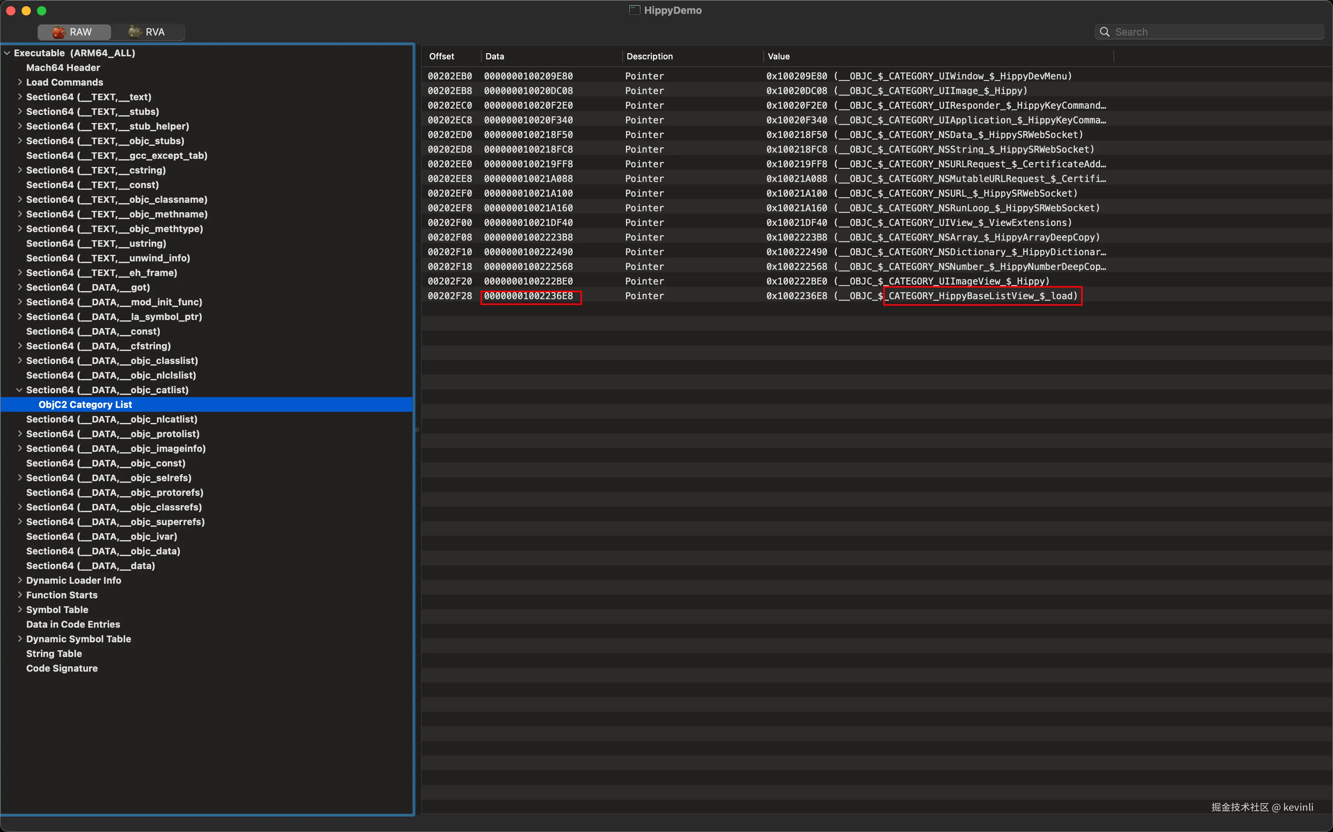This screenshot has height=832, width=1333.
Task: Switch to the RVA address mode
Action: point(147,32)
